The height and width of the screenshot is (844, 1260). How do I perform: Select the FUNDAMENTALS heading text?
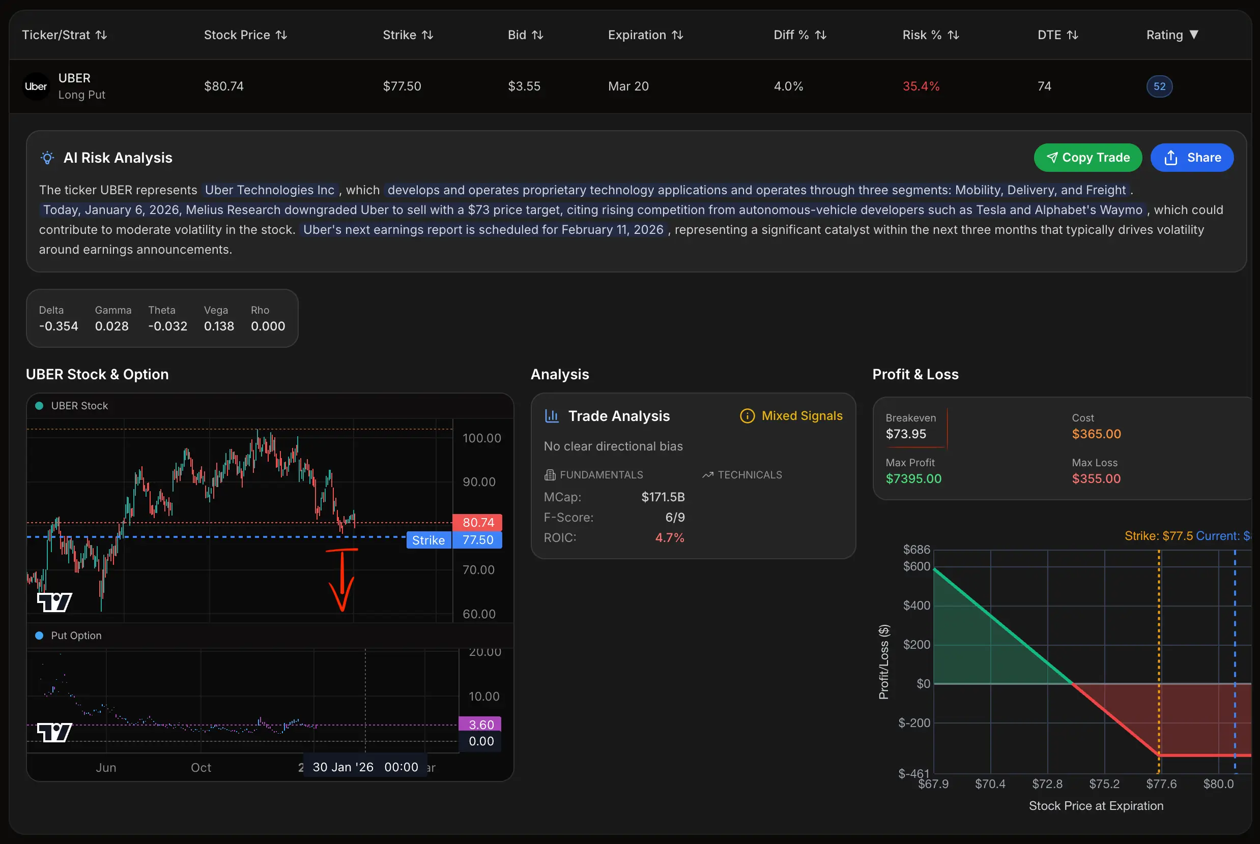click(601, 475)
